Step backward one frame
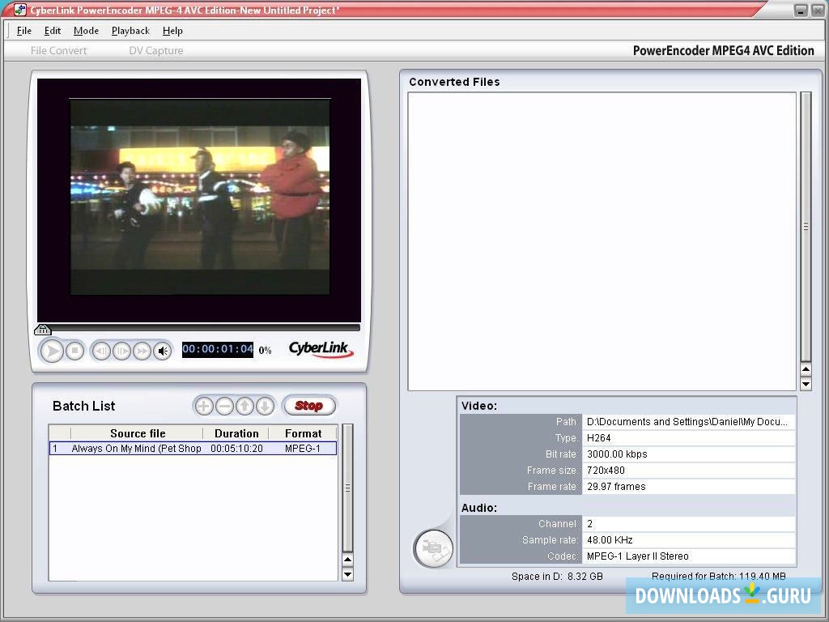The width and height of the screenshot is (829, 622). [100, 351]
